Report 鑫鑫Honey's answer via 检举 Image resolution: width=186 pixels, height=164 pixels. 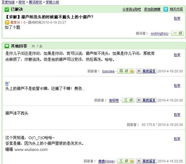177,139
